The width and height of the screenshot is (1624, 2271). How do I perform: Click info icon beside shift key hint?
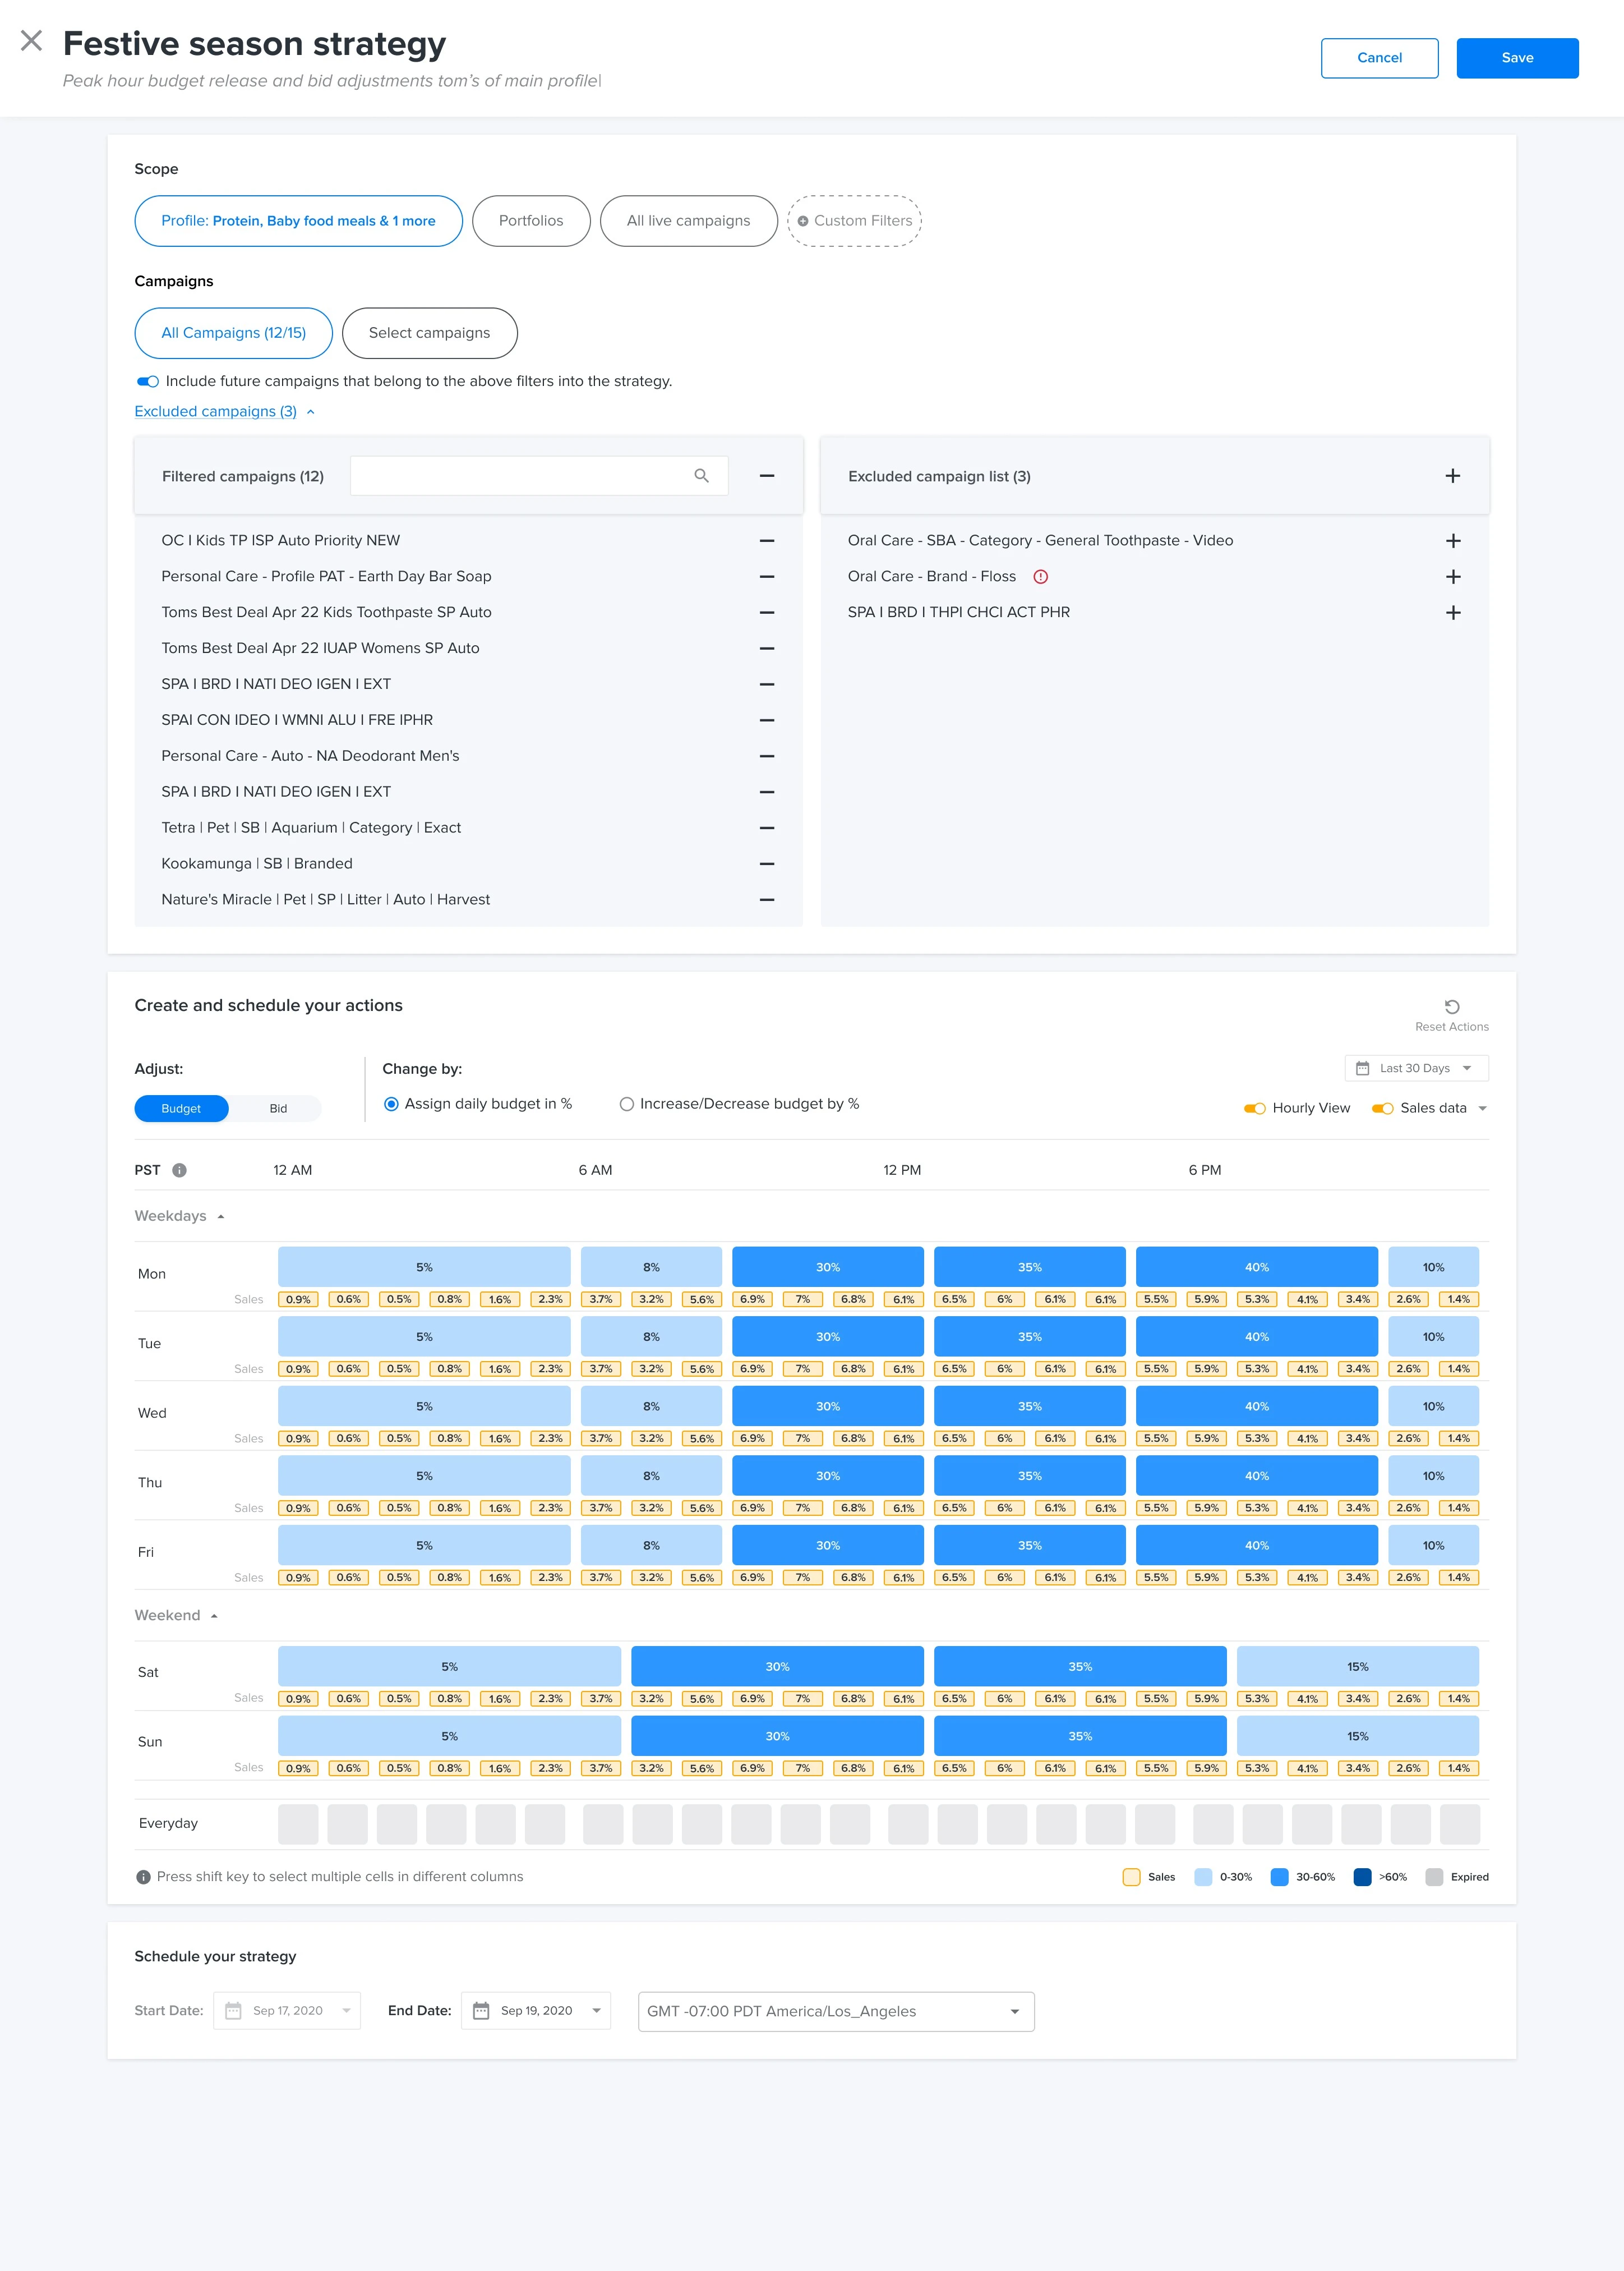click(143, 1877)
